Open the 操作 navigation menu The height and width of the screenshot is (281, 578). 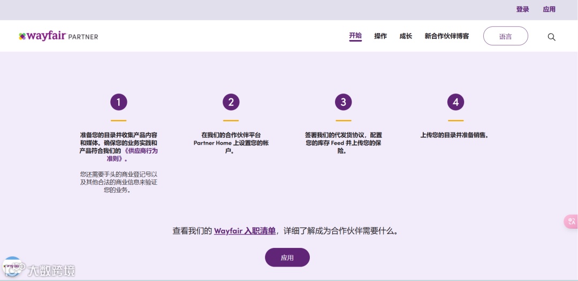[x=381, y=36]
